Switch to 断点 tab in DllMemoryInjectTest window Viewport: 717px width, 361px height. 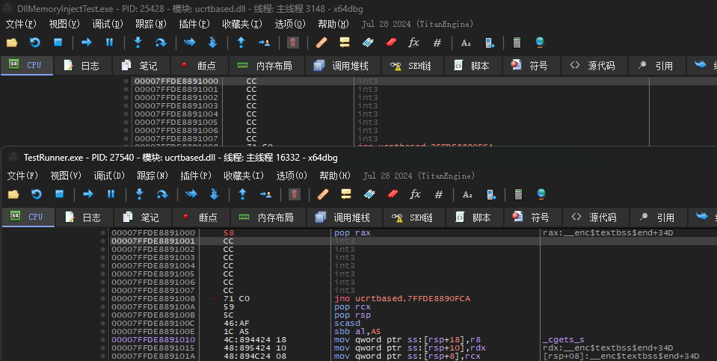[200, 66]
